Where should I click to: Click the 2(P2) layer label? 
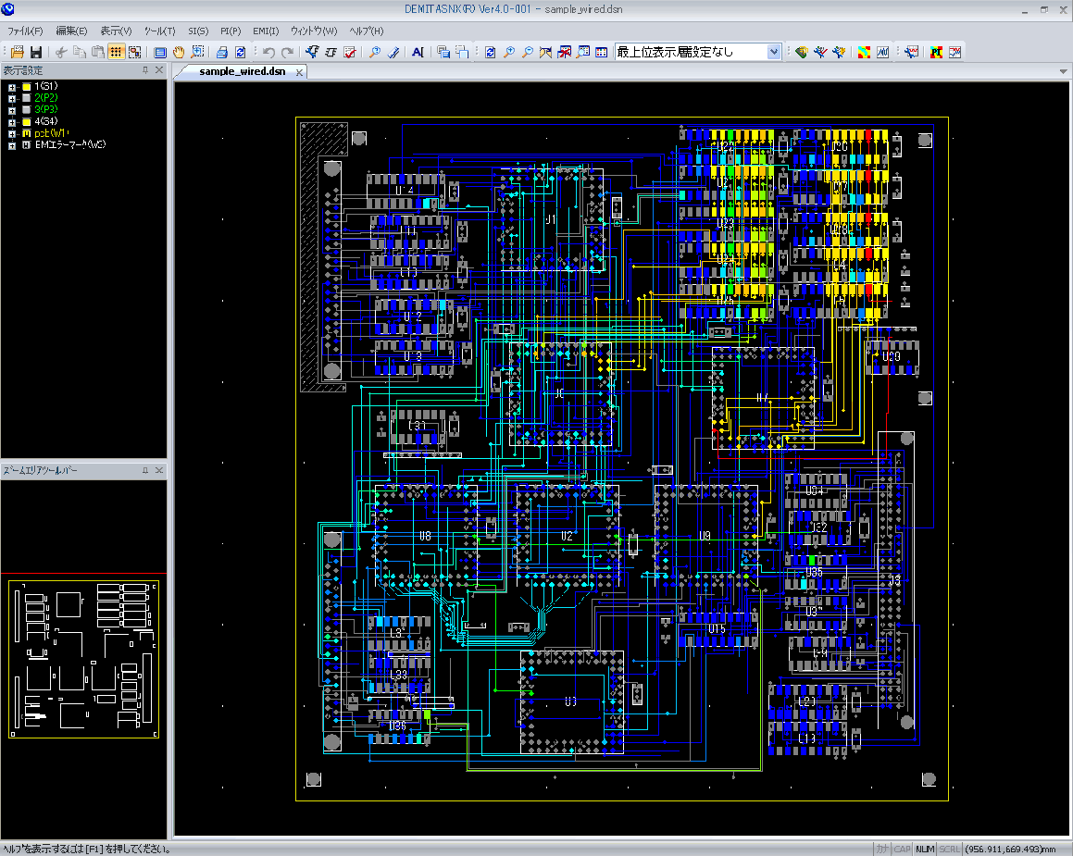coord(46,98)
